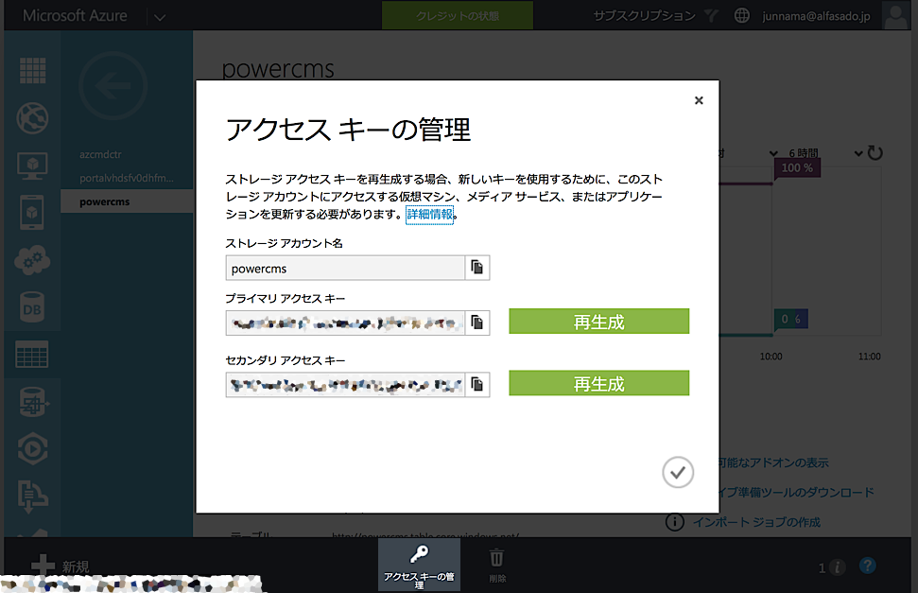Click the Microsoft Azure logo text

tap(75, 16)
